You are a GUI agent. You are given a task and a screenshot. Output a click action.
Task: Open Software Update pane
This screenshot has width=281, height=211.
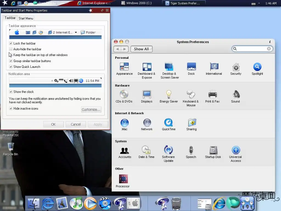tap(168, 154)
